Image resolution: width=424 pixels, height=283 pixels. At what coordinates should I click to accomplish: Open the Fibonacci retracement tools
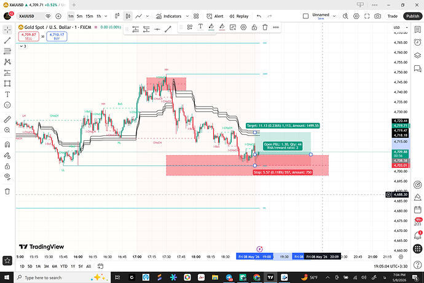(7, 51)
